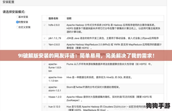Click the 请选择安装模式 label
This screenshot has width=172, height=111.
click(14, 12)
